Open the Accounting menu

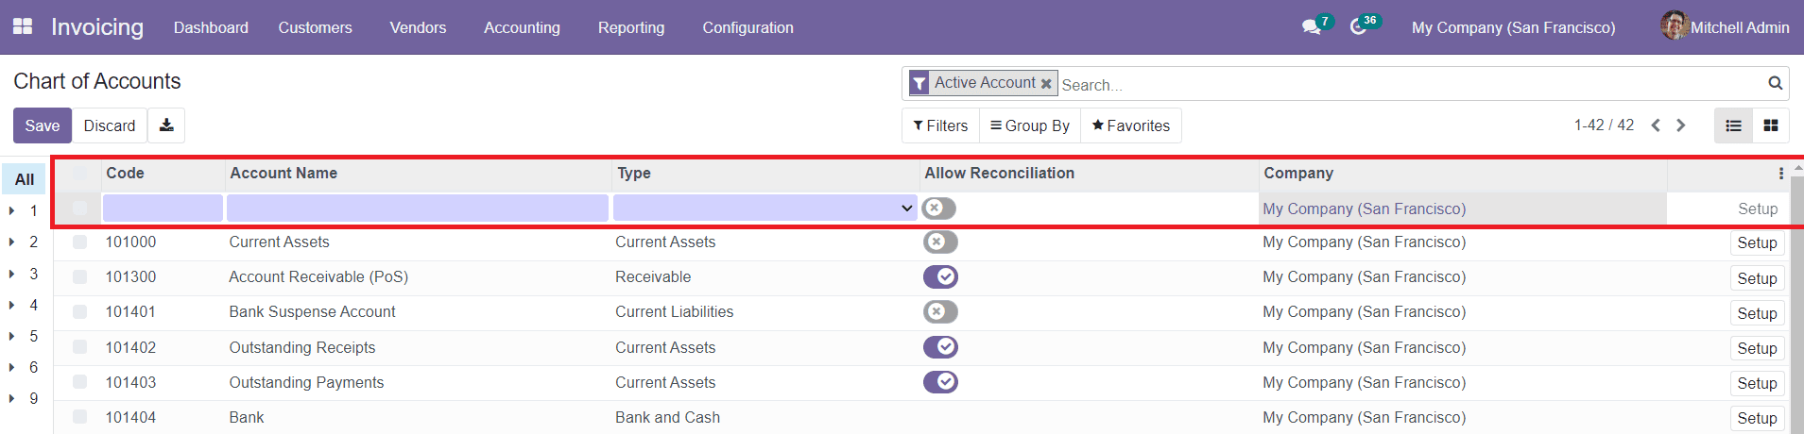(x=522, y=27)
